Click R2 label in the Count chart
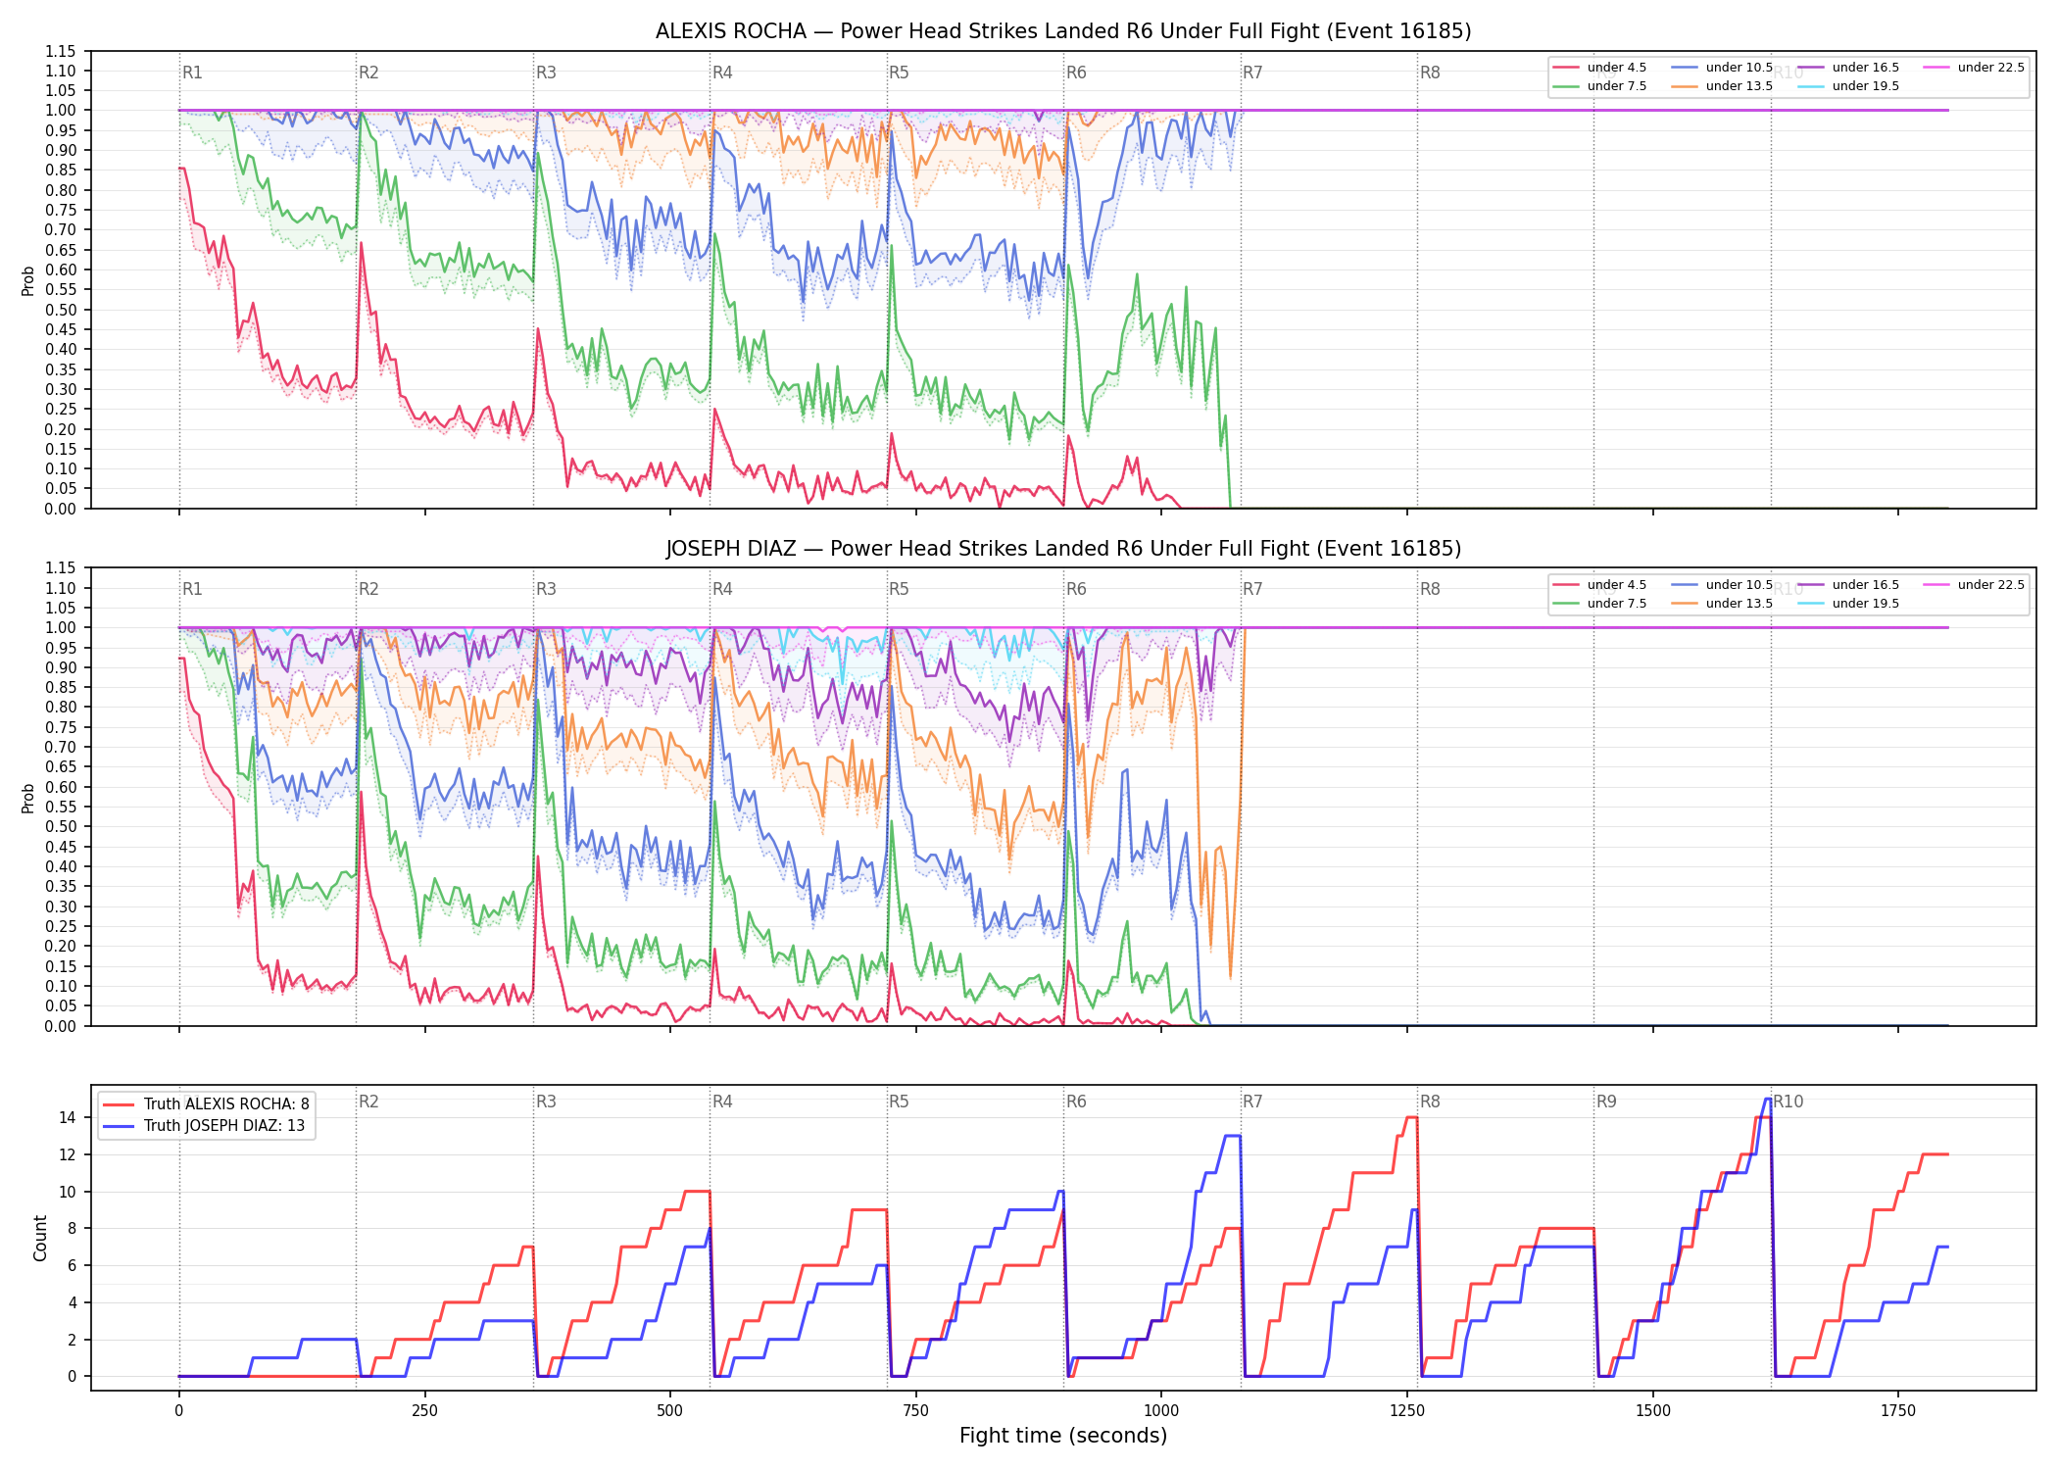The height and width of the screenshot is (1470, 2058). [368, 1102]
